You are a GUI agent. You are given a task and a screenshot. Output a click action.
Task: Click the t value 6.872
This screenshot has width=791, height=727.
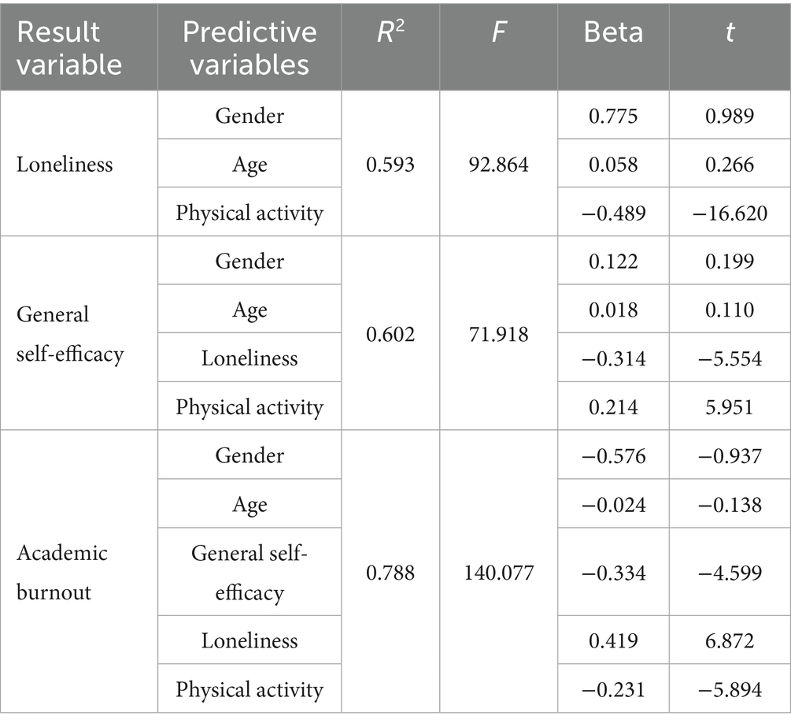click(730, 640)
